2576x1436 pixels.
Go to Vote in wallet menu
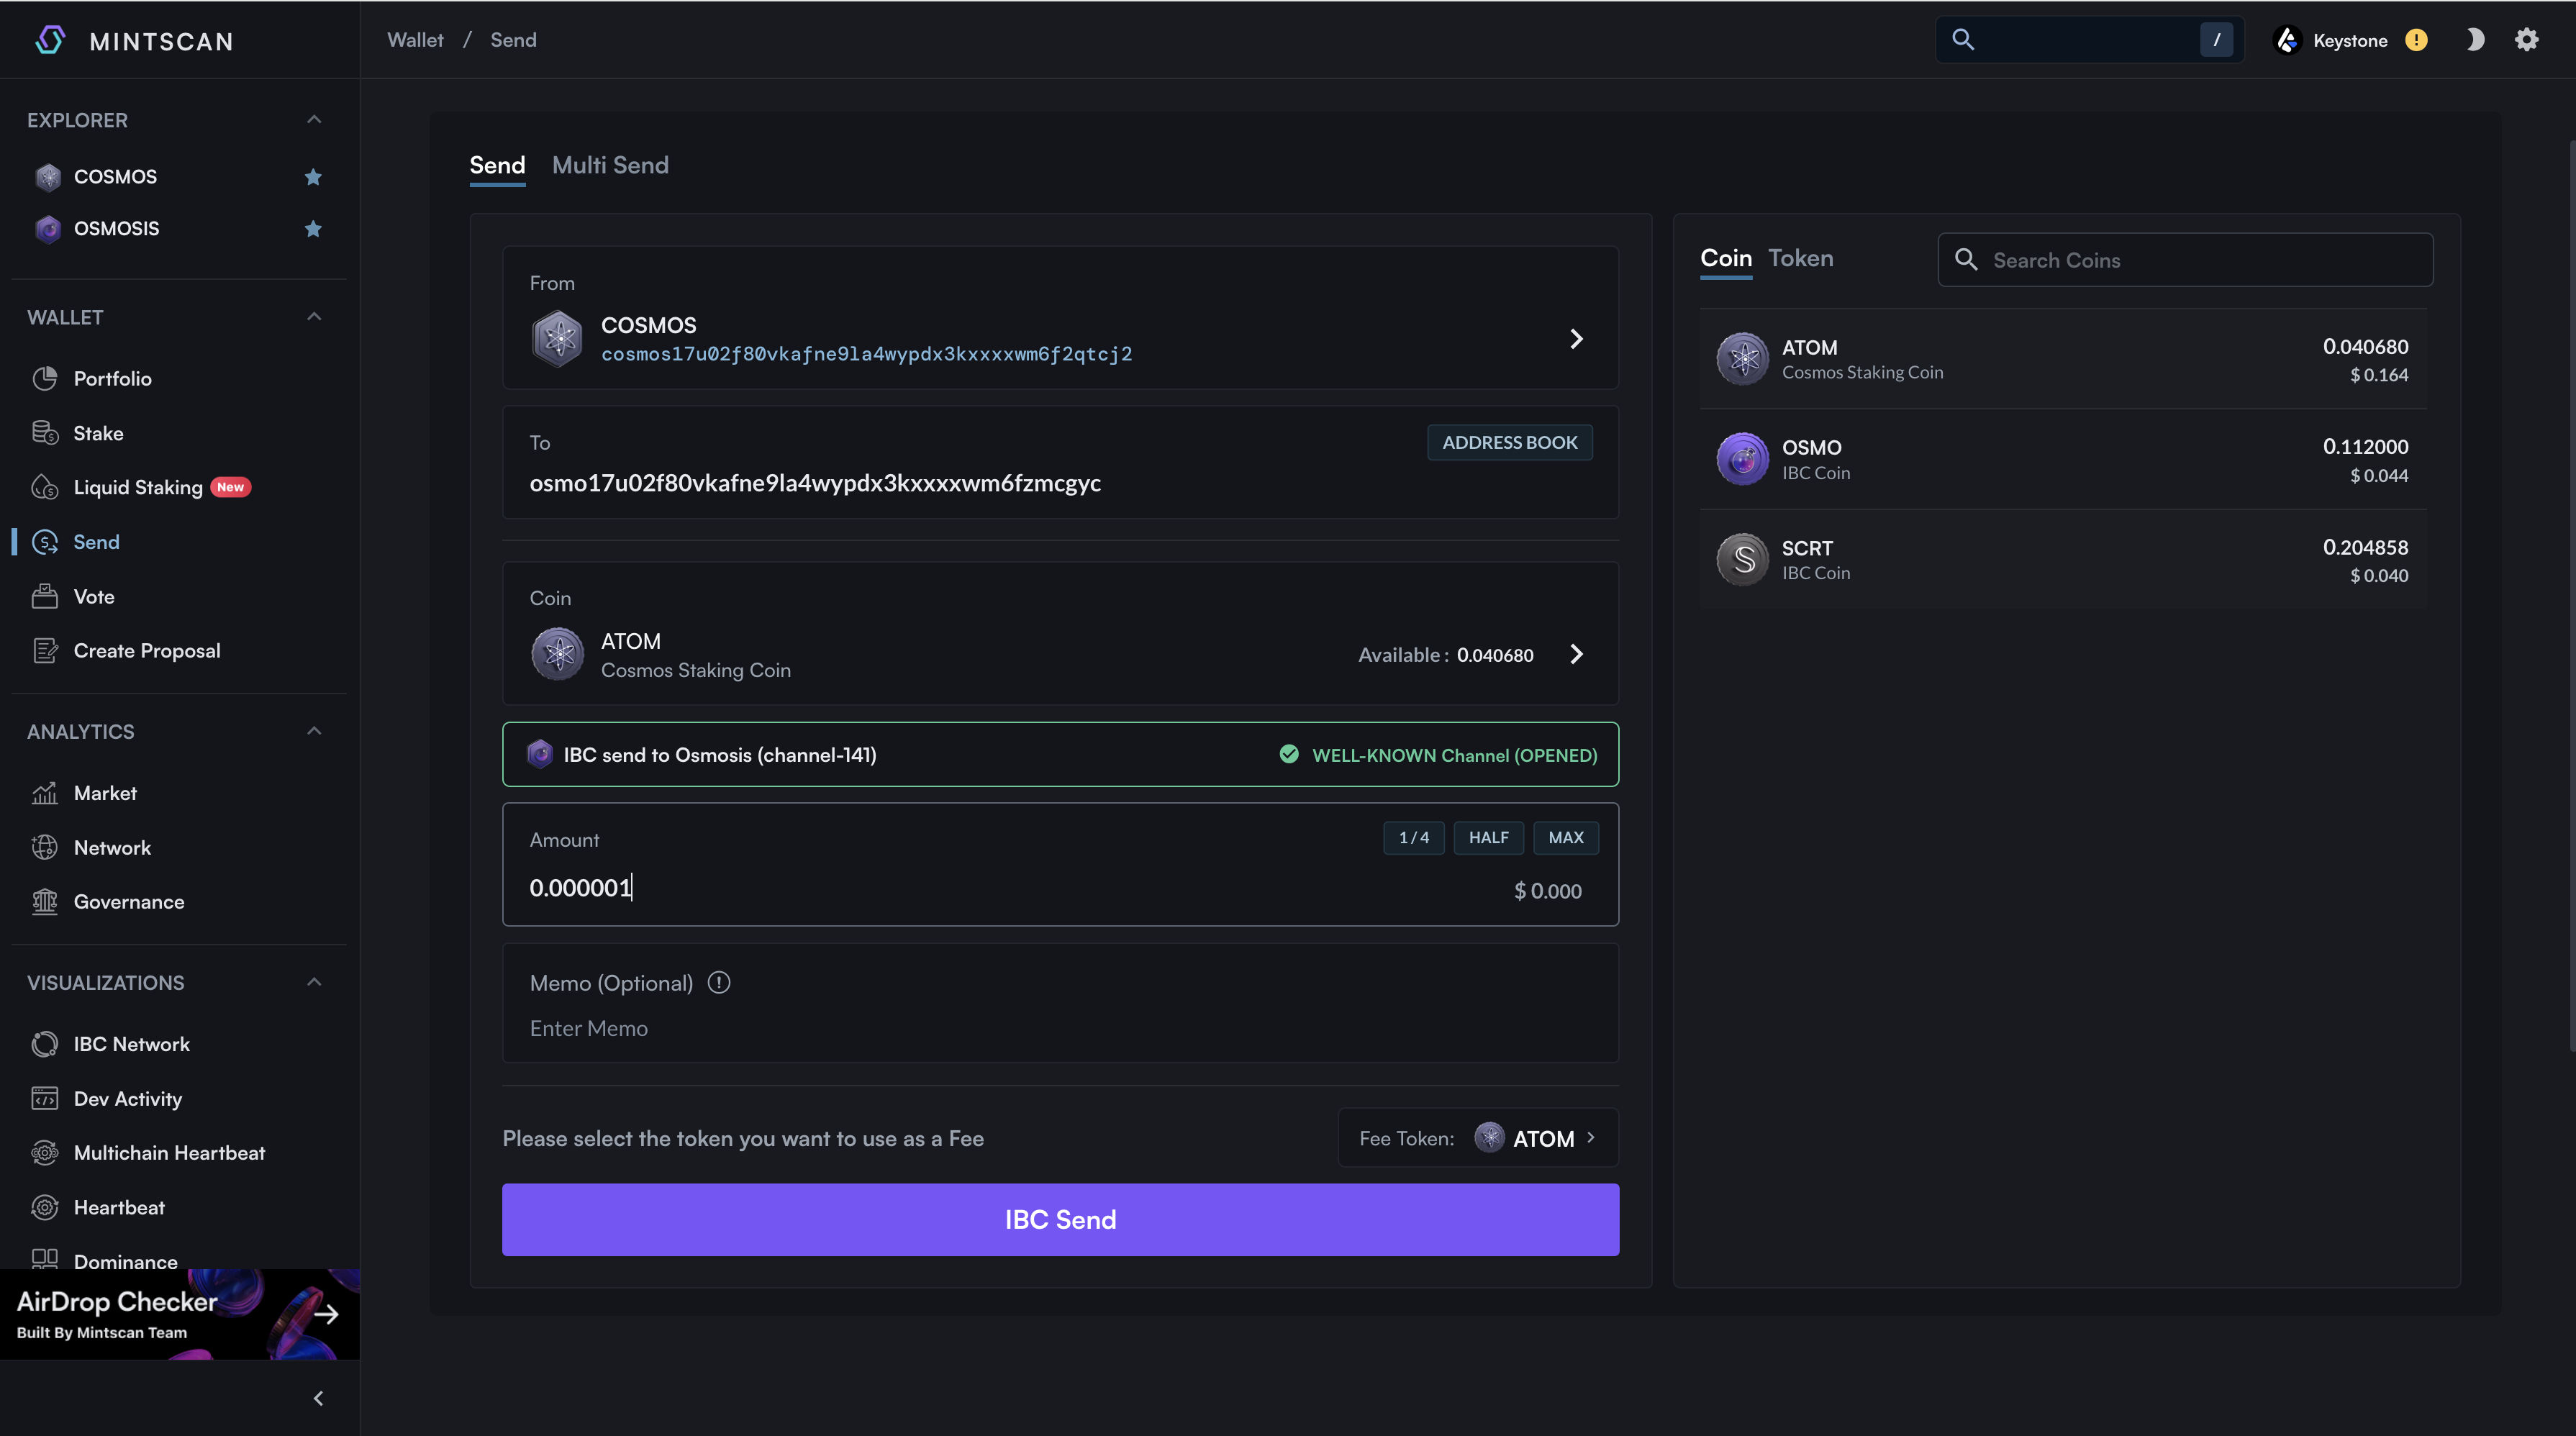[x=94, y=597]
